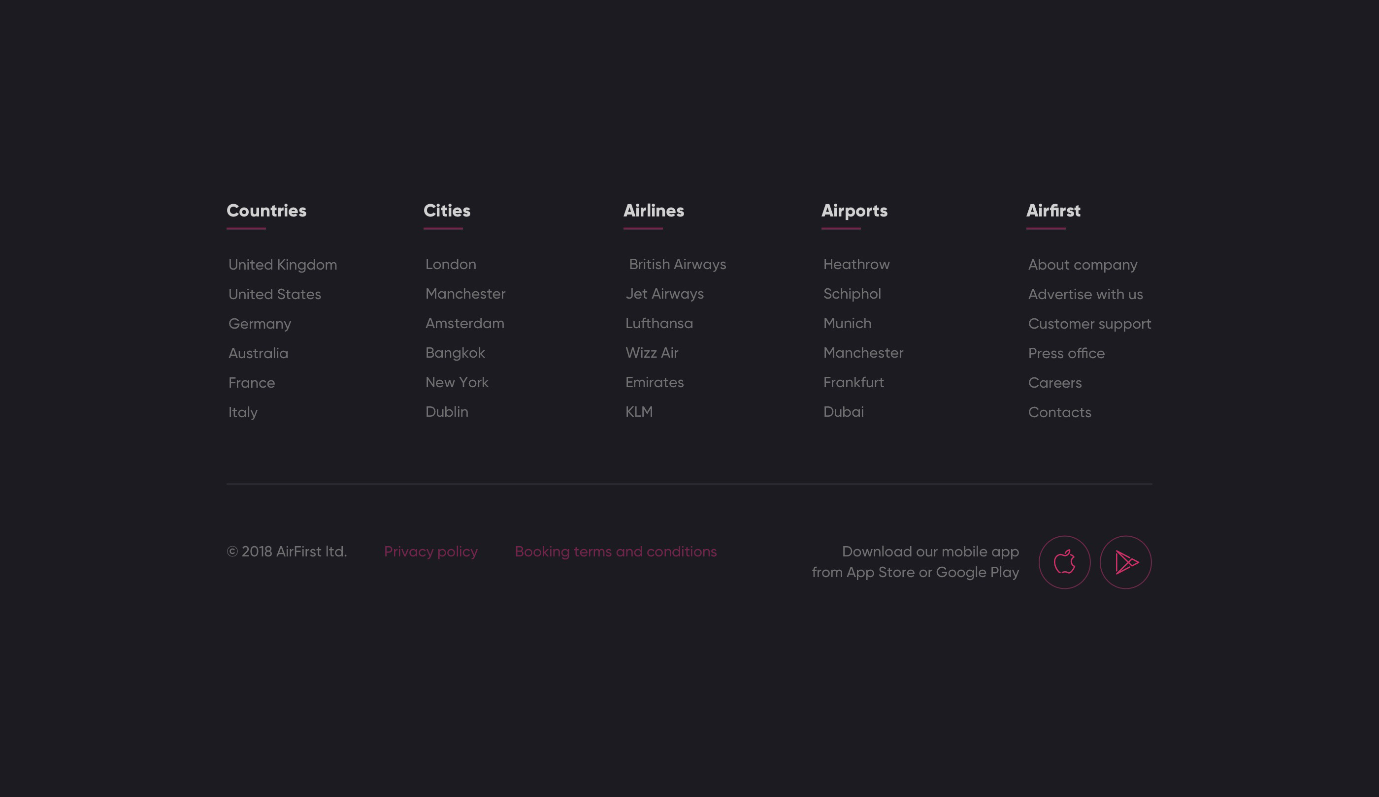1379x797 pixels.
Task: Go to London under Cities
Action: click(x=450, y=264)
